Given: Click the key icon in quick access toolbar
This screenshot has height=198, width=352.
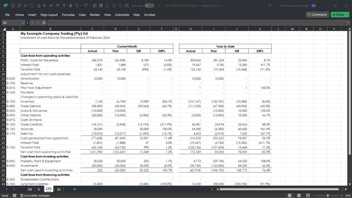Looking at the screenshot, I should click(120, 6).
